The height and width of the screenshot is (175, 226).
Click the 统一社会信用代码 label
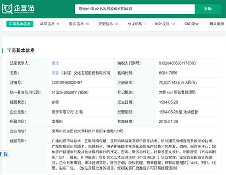[25, 92]
